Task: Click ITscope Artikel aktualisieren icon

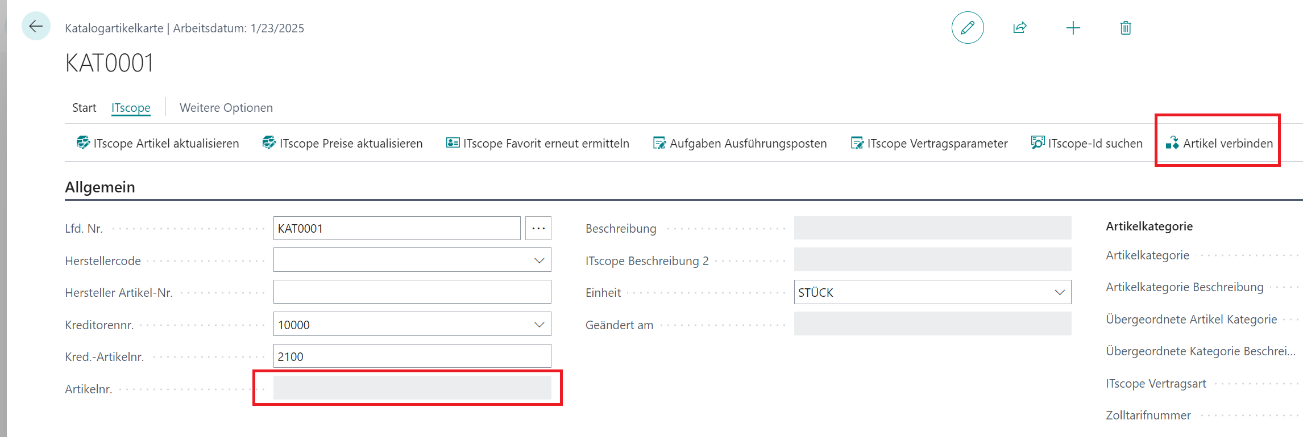Action: click(x=83, y=143)
